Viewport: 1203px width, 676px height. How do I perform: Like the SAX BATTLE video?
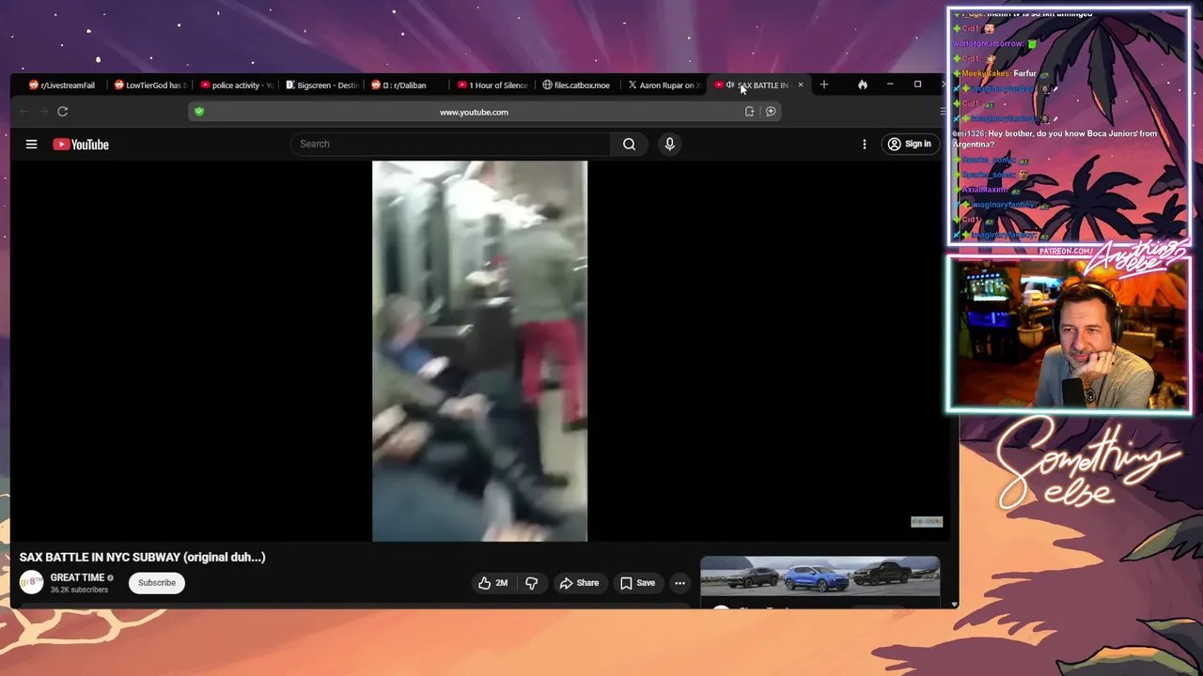pyautogui.click(x=493, y=583)
